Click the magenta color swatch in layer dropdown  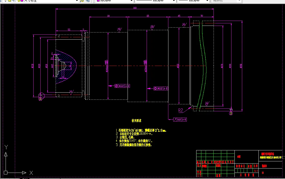(x=22, y=1)
